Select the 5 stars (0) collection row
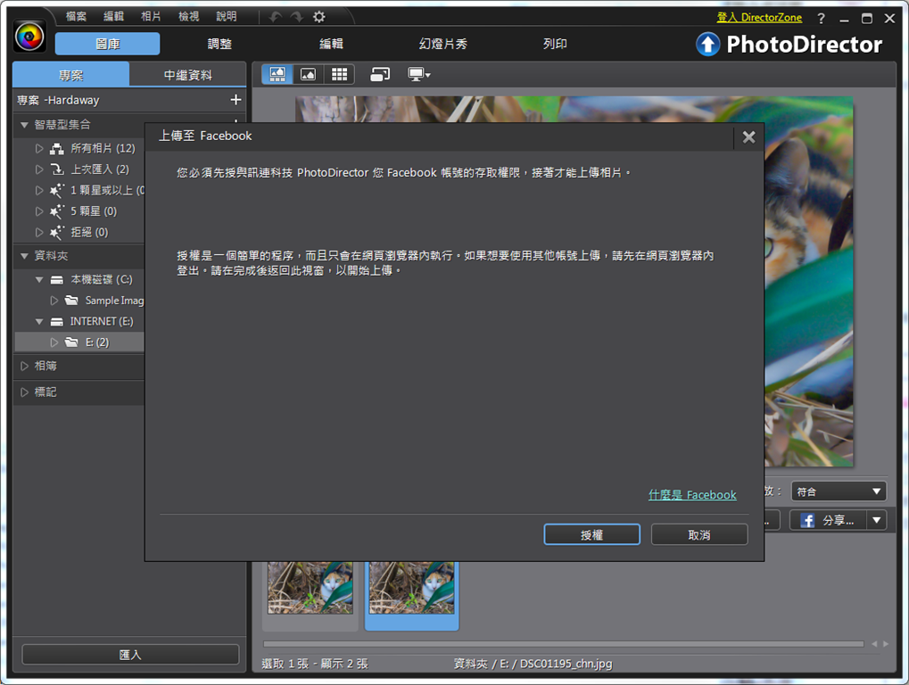Screen dimensions: 909x685 coord(79,211)
